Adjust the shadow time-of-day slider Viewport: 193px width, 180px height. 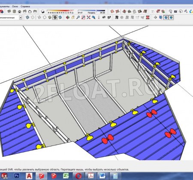[91, 11]
